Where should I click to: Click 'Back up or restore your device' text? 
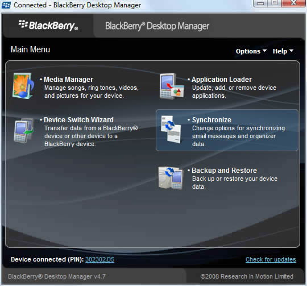coord(235,179)
